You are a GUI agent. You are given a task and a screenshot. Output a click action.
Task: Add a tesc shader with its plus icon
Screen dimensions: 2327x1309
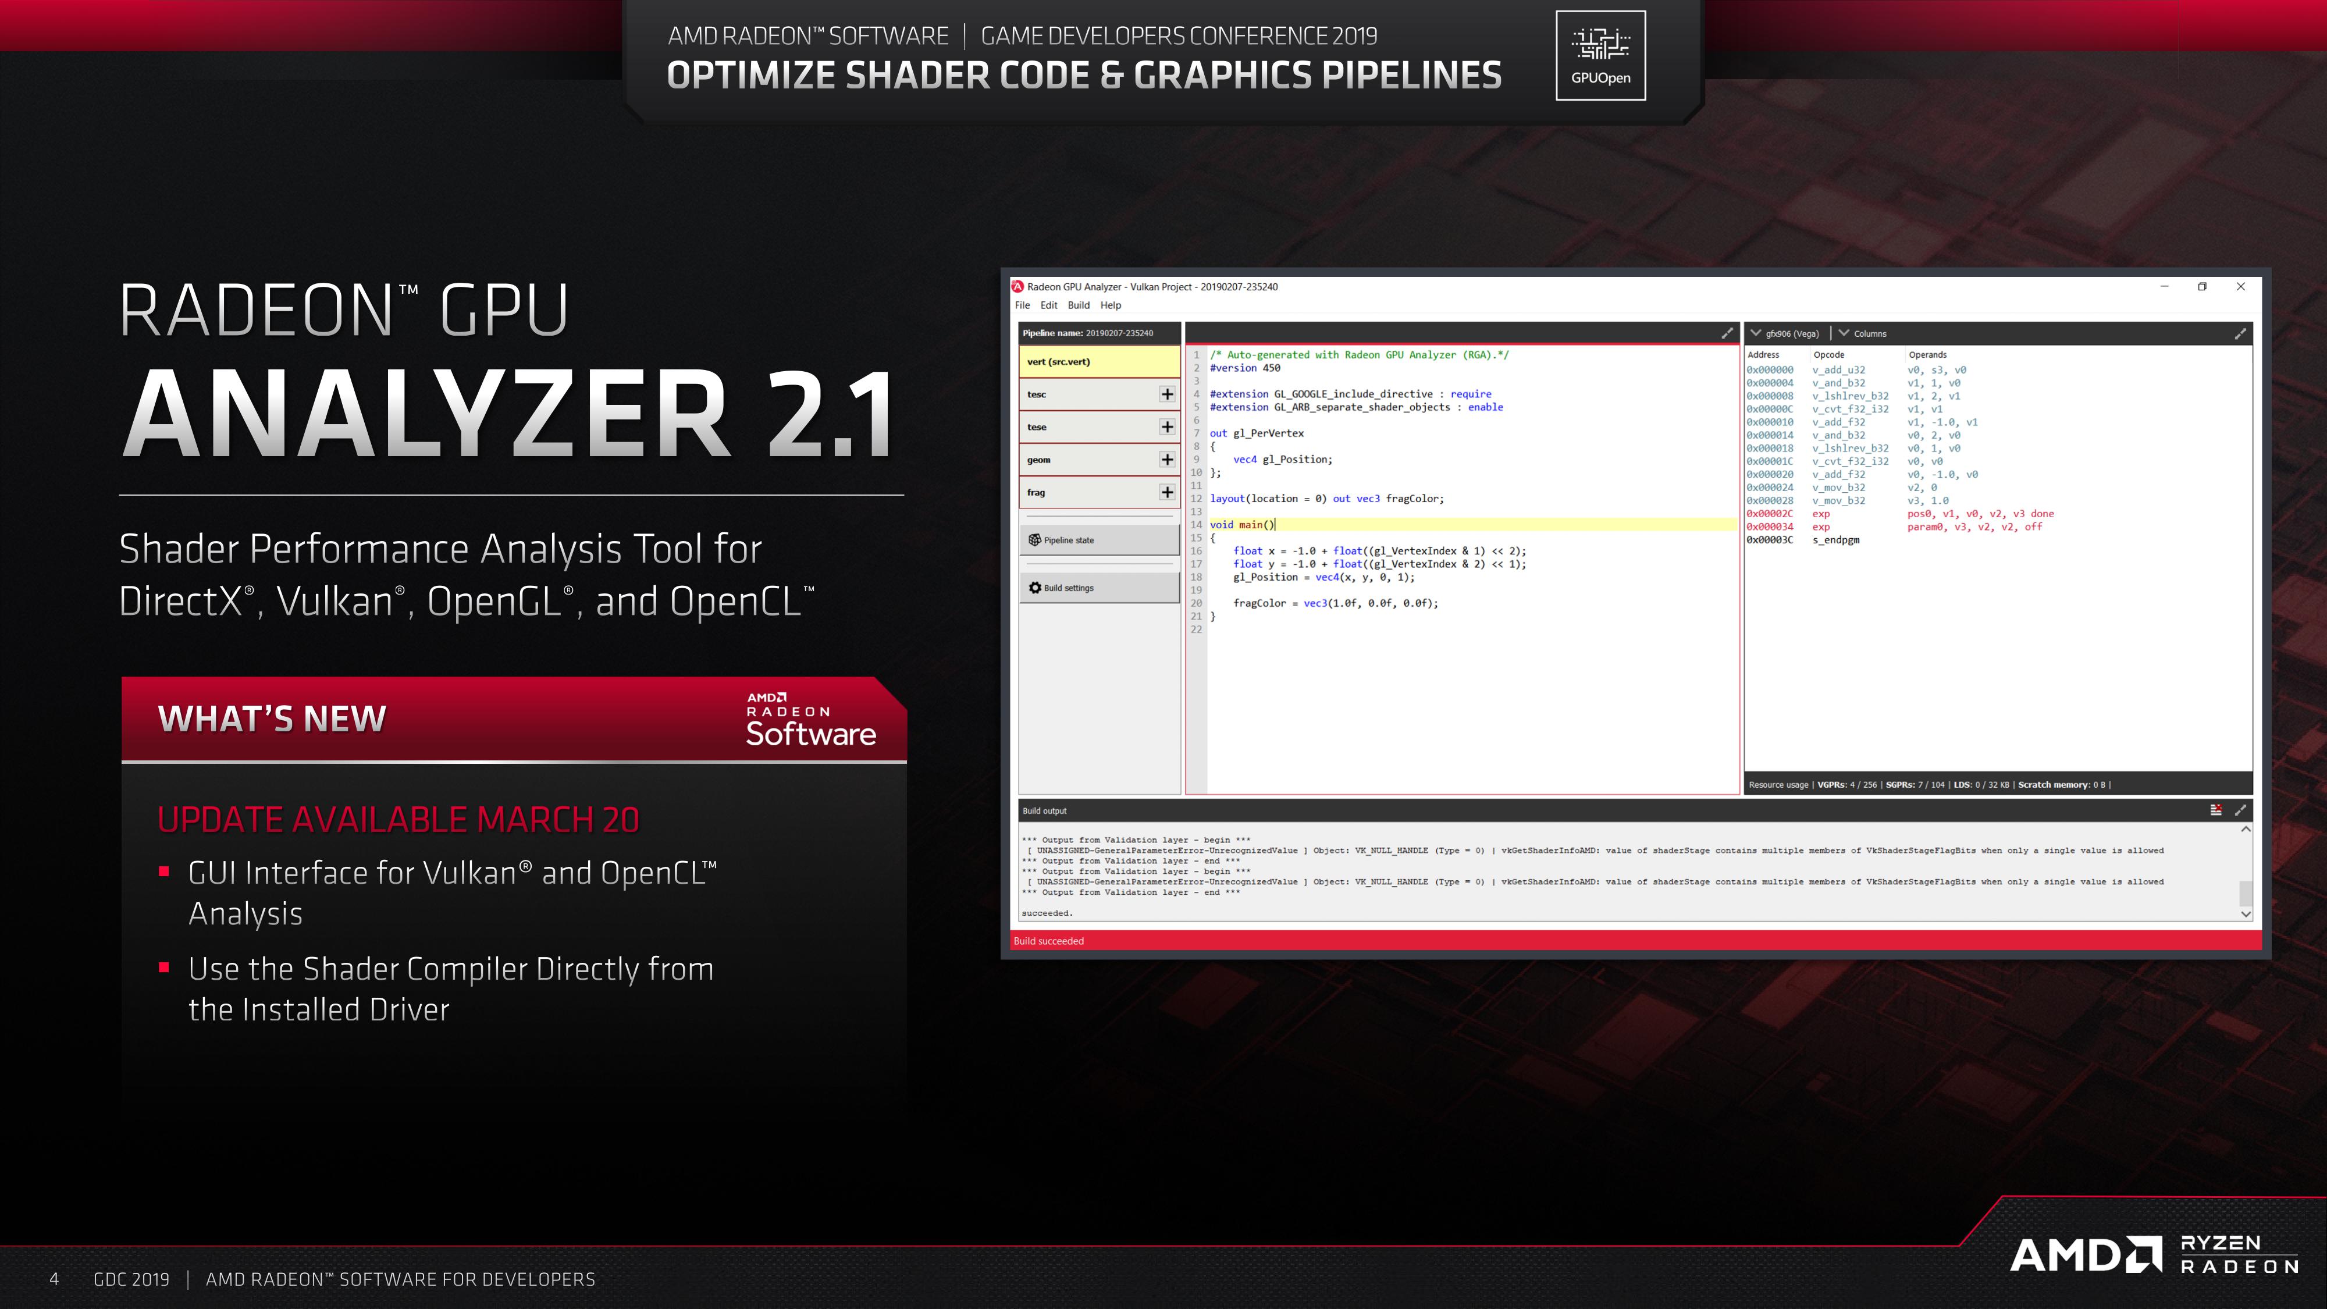click(x=1167, y=394)
